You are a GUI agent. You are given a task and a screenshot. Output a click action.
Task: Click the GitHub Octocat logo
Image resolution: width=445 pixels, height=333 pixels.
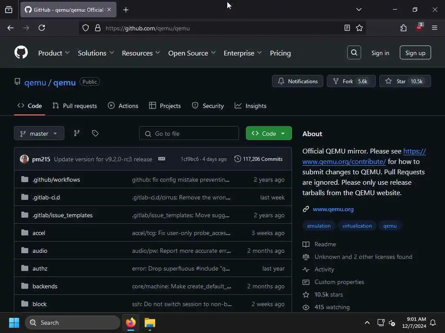pyautogui.click(x=21, y=52)
